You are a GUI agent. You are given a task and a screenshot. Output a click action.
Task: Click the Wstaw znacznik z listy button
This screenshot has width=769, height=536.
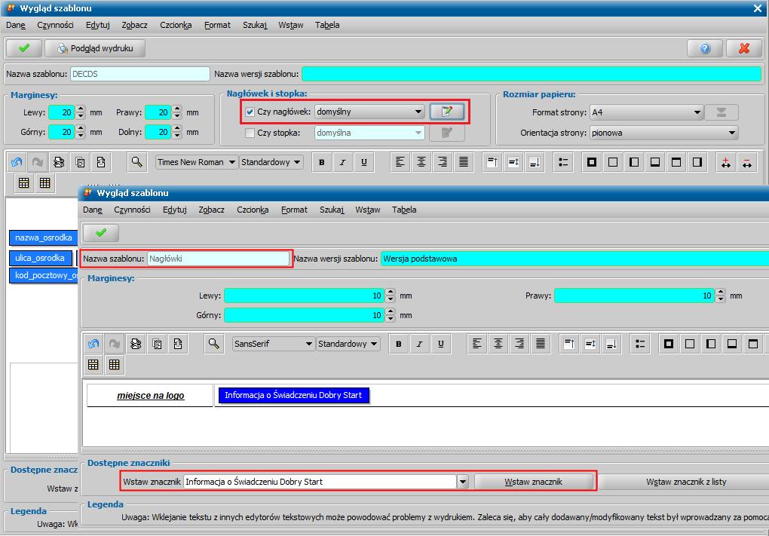pos(686,482)
